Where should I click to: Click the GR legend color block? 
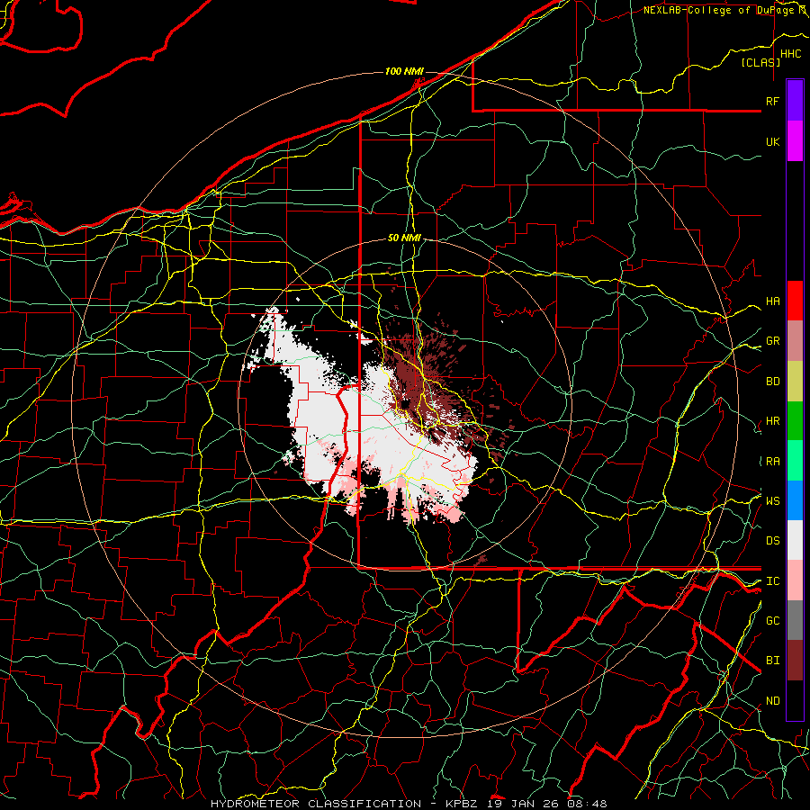(x=795, y=341)
